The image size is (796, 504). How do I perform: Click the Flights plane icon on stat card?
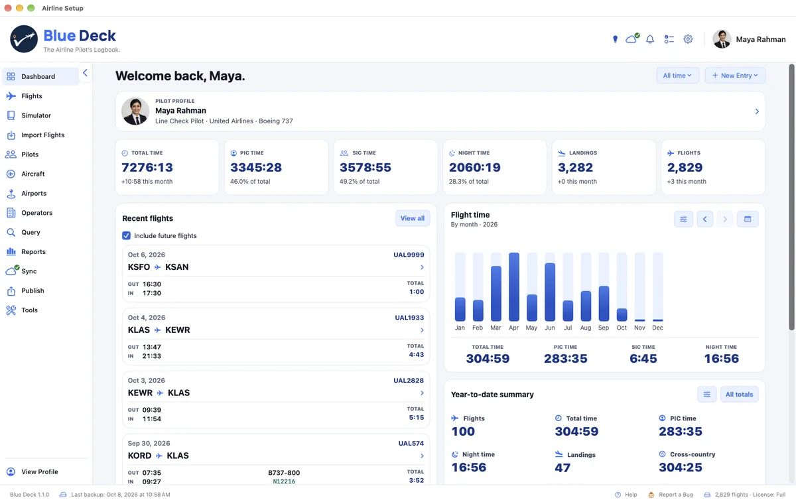tap(671, 153)
